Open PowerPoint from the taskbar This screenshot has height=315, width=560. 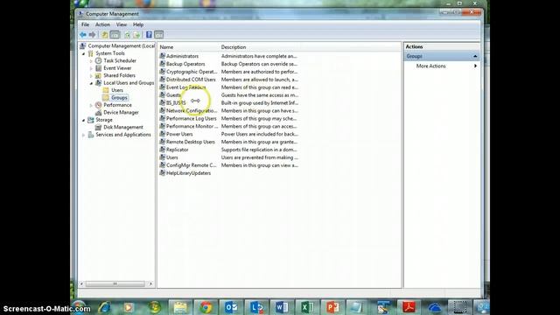pos(332,307)
